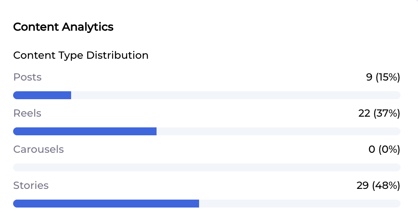Click the blue filled part of Posts bar

coord(42,95)
